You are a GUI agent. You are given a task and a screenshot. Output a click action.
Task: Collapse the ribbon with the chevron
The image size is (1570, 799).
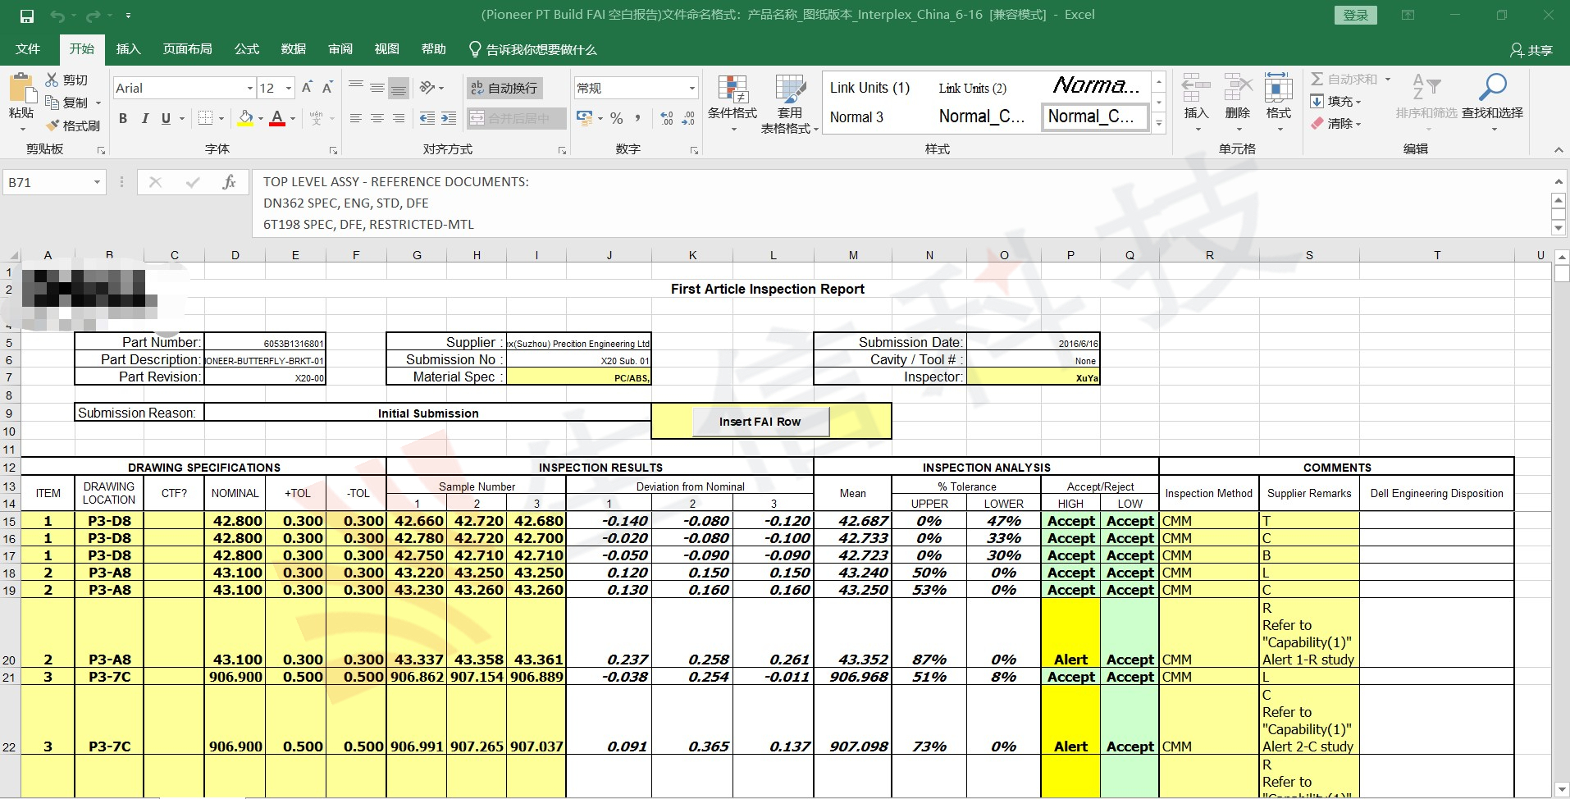1558,149
